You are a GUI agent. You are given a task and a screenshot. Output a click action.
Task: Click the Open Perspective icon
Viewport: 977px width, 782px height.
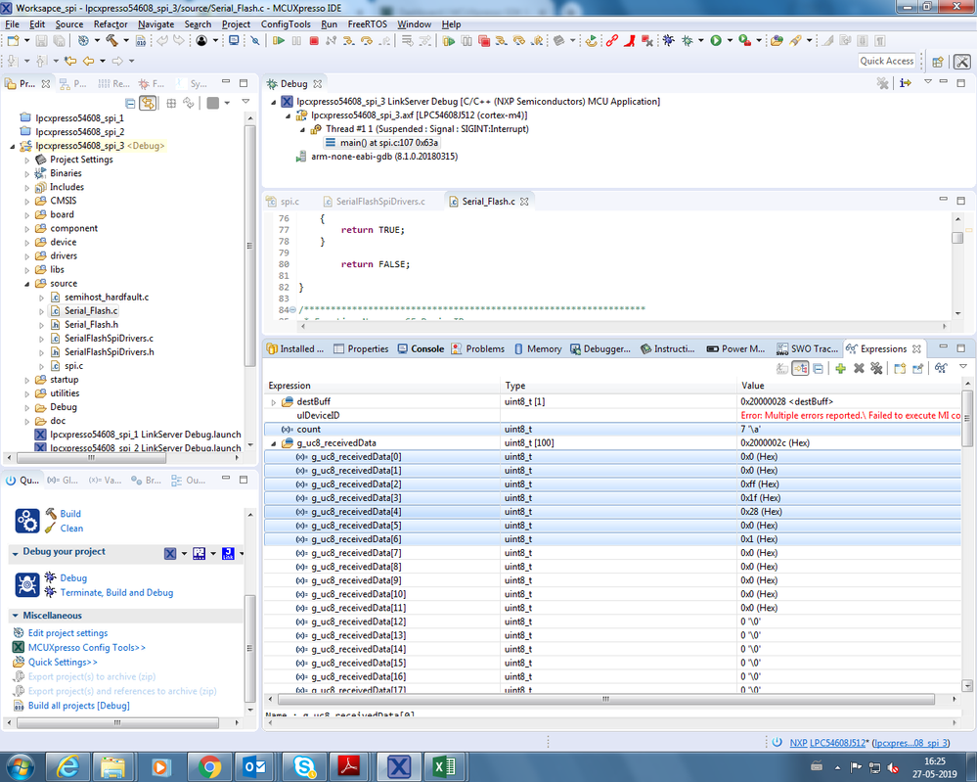pos(938,61)
